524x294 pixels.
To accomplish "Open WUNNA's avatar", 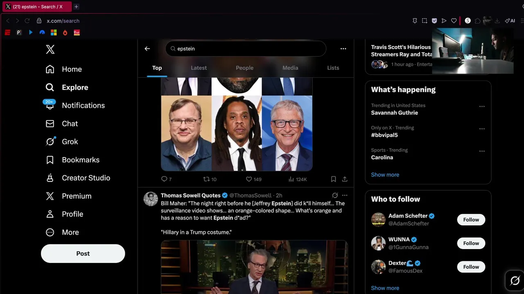I will click(x=378, y=243).
